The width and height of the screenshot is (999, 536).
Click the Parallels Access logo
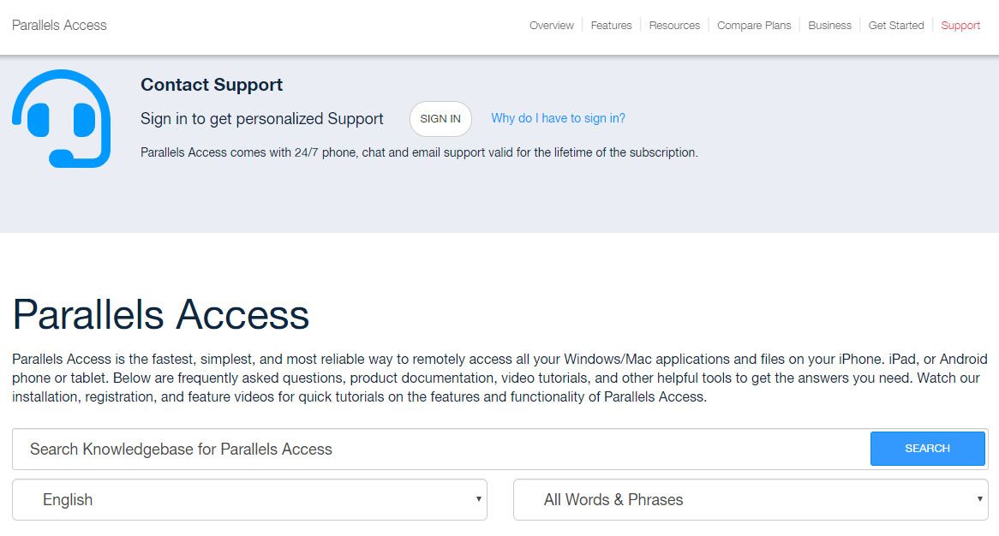(58, 25)
